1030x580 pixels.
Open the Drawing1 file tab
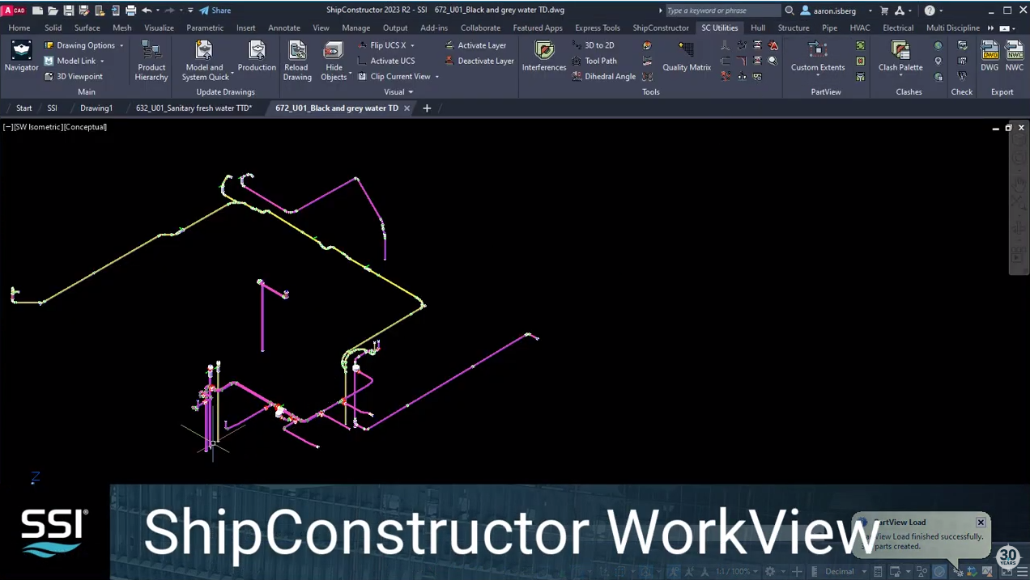coord(96,108)
